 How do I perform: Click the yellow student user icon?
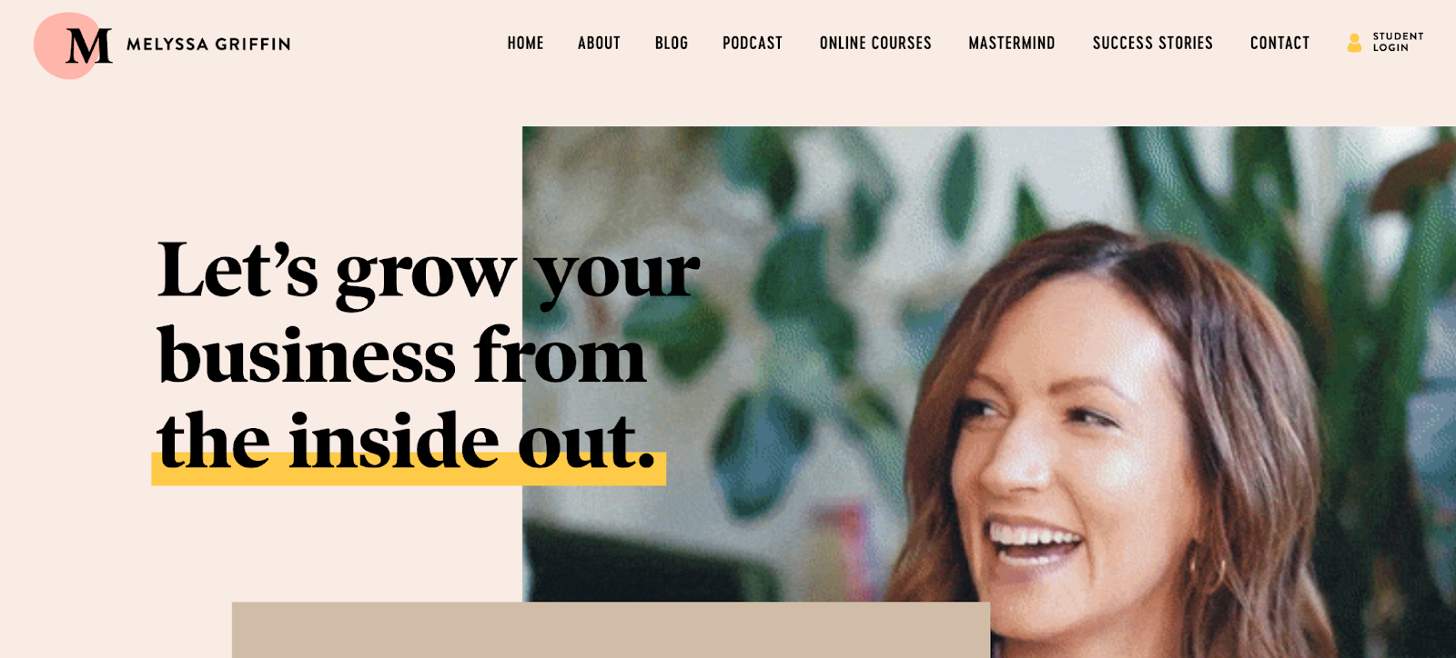point(1354,43)
